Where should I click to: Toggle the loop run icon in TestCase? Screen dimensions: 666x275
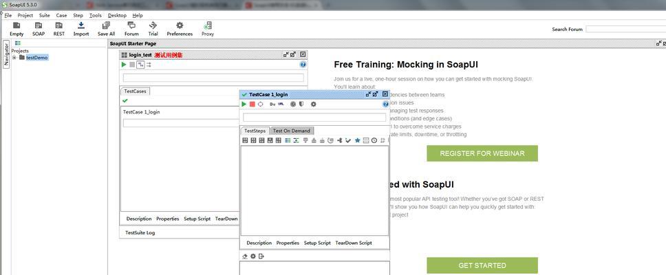(x=260, y=104)
